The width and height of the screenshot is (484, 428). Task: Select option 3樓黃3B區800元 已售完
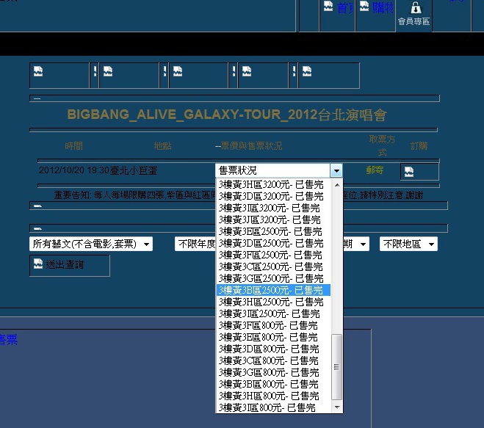click(273, 384)
